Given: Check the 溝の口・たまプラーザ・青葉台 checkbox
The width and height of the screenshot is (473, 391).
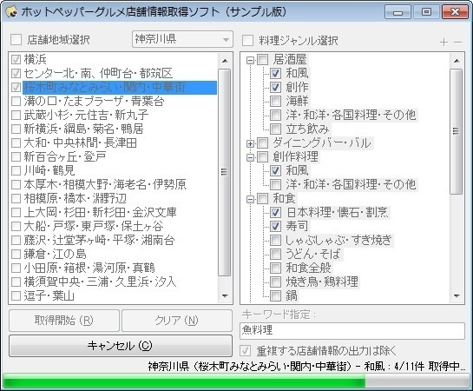Looking at the screenshot, I should 16,101.
